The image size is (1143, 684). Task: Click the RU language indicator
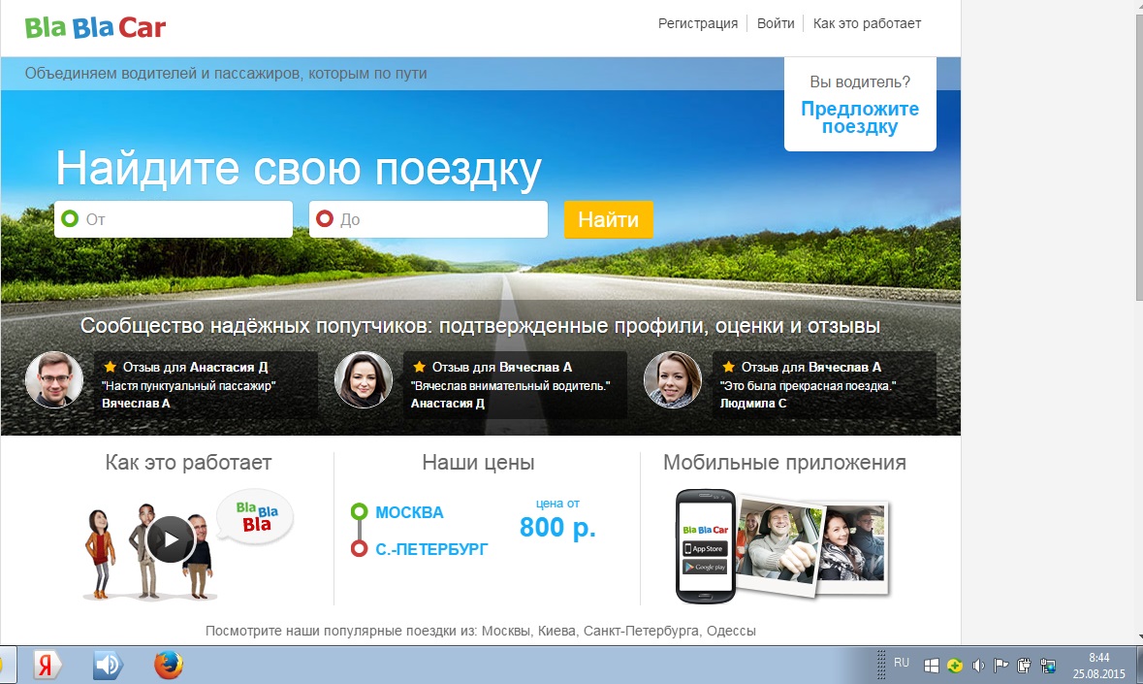[x=902, y=662]
